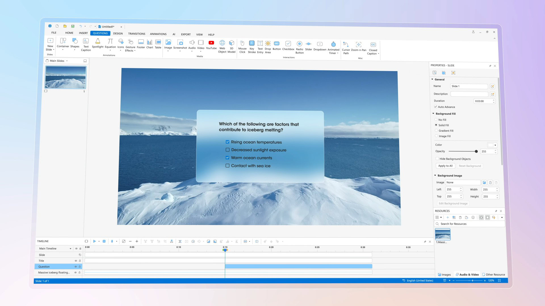Collapse the Background Image section
The height and width of the screenshot is (306, 545).
tap(435, 176)
